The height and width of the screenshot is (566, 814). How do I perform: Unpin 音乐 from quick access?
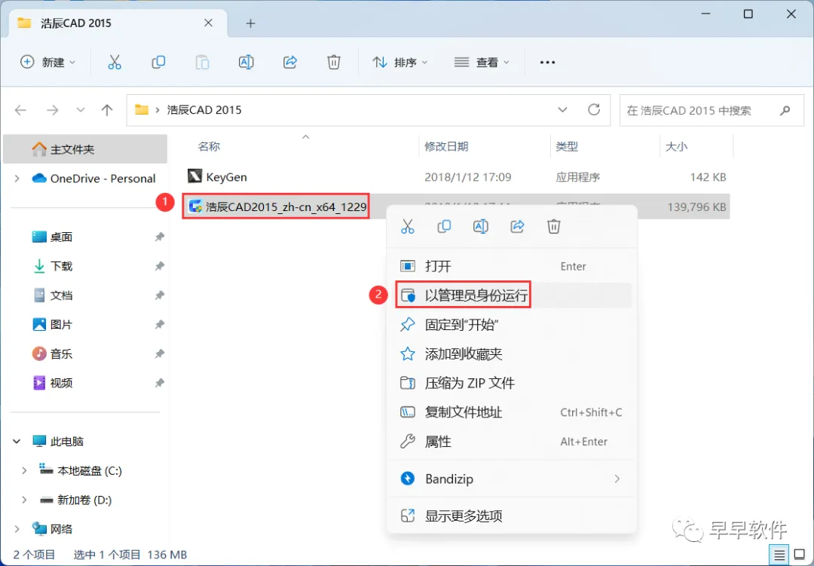click(x=159, y=353)
